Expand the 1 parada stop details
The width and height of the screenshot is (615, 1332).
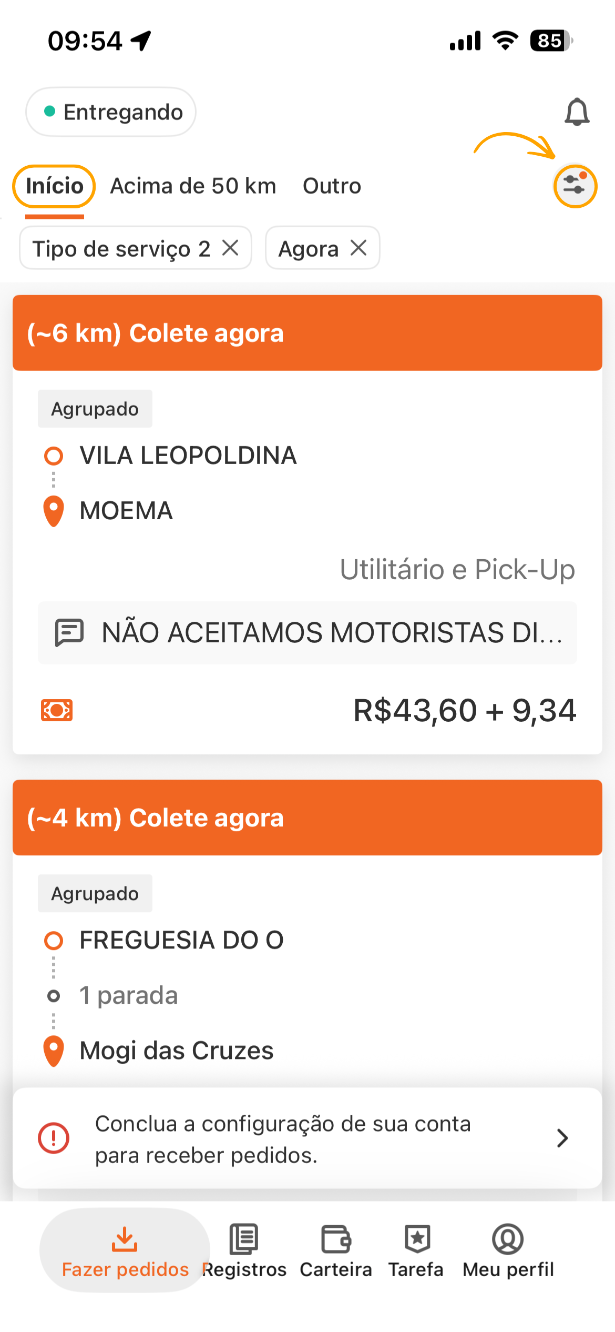pos(128,995)
